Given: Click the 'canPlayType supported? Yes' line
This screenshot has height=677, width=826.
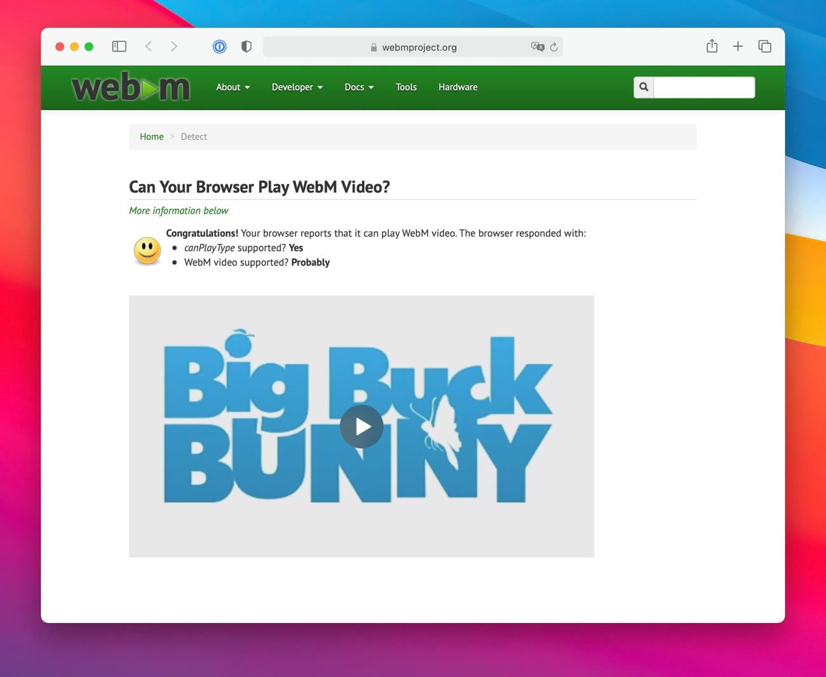Looking at the screenshot, I should (243, 248).
